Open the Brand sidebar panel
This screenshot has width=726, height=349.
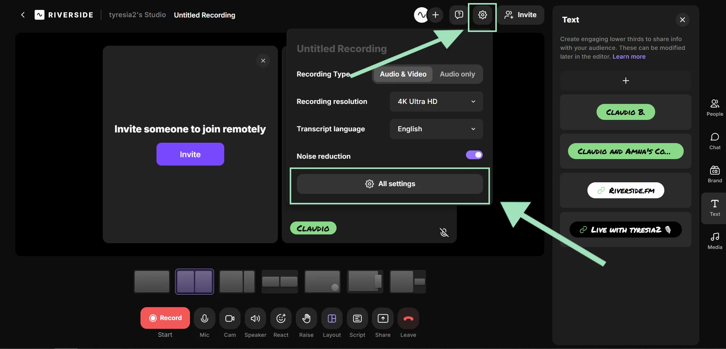[715, 174]
